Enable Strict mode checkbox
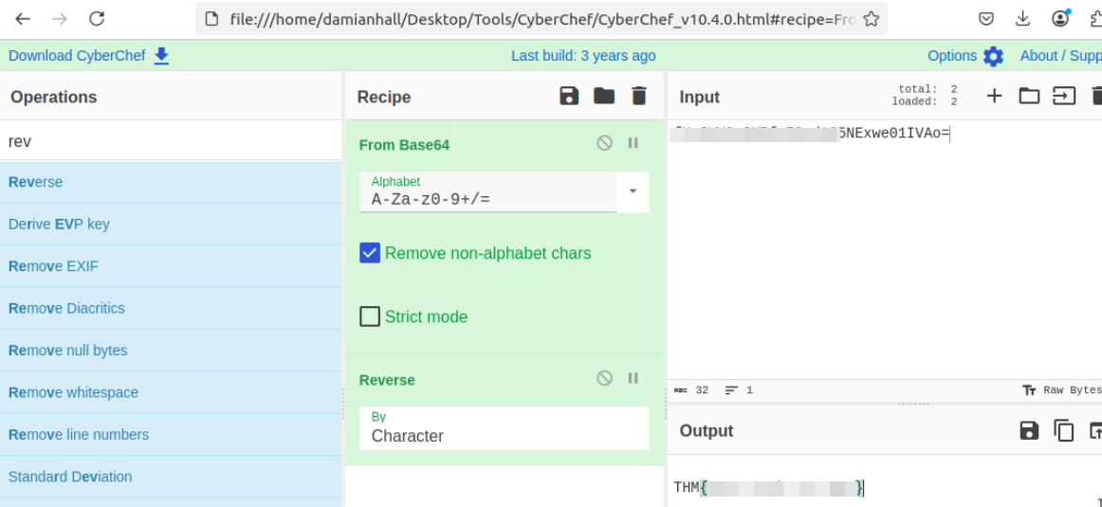The width and height of the screenshot is (1102, 507). tap(370, 317)
